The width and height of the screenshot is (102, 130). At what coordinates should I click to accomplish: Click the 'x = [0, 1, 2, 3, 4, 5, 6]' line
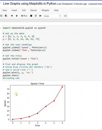pyautogui.click(x=18, y=36)
